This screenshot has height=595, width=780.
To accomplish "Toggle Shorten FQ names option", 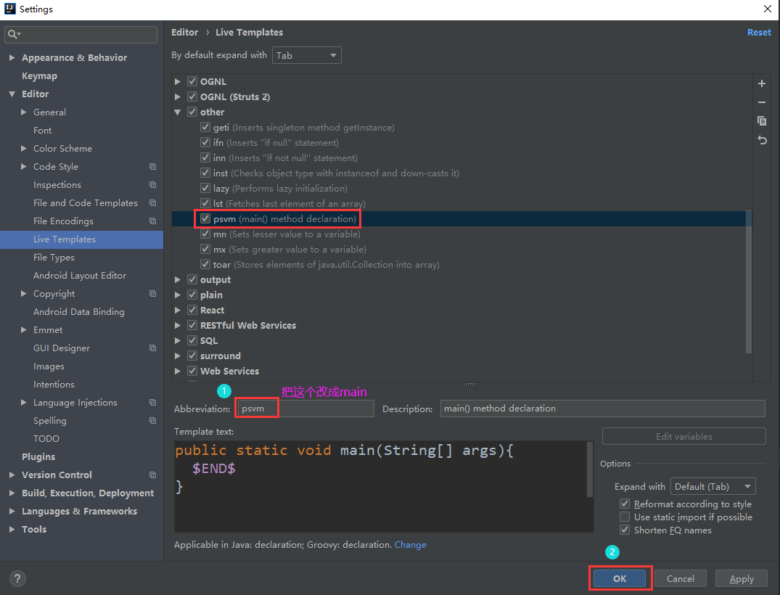I will (x=625, y=530).
